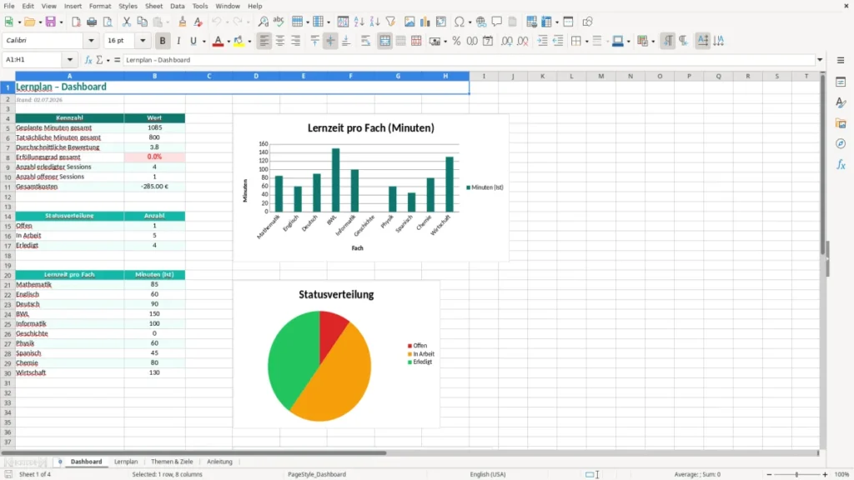Switch to Themen & Ziele tab
This screenshot has height=480, width=854.
click(172, 462)
